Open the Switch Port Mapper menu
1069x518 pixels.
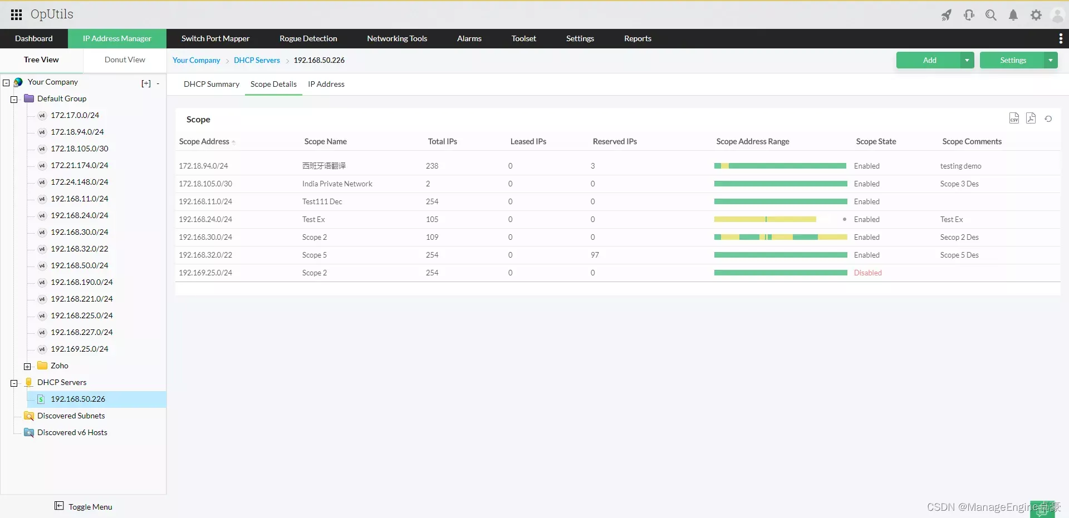(215, 38)
